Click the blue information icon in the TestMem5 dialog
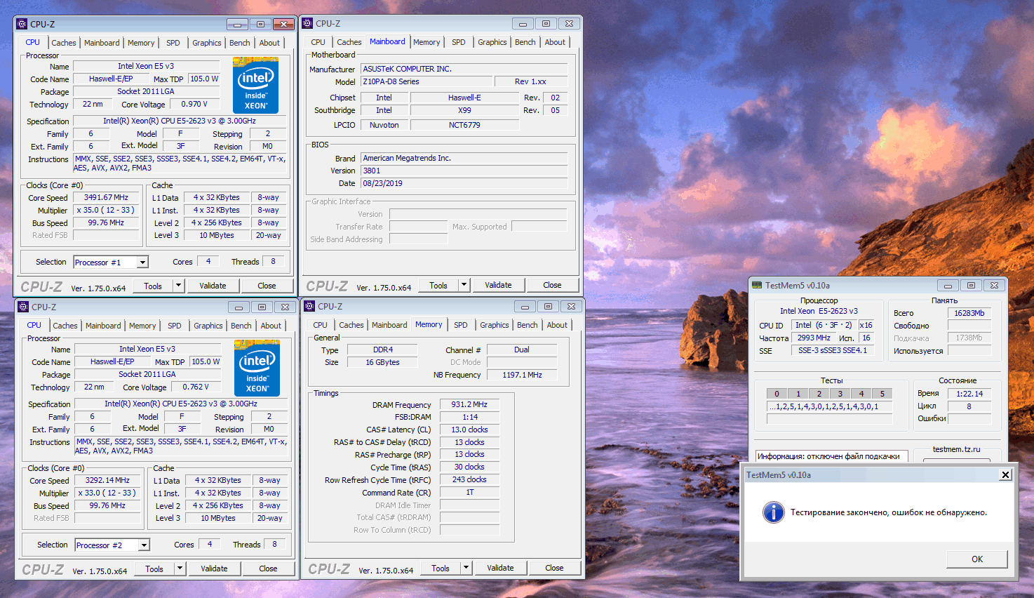The image size is (1034, 598). 773,512
